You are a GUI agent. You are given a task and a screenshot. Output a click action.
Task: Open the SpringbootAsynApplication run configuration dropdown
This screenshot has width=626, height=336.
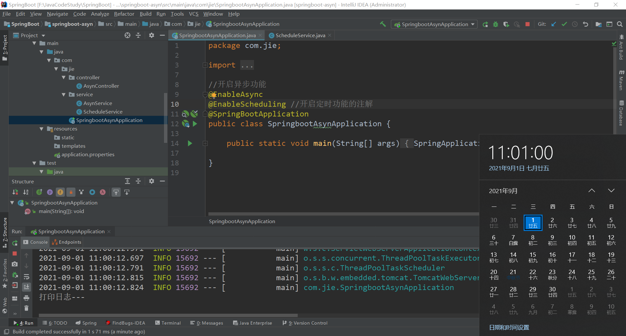pyautogui.click(x=434, y=24)
